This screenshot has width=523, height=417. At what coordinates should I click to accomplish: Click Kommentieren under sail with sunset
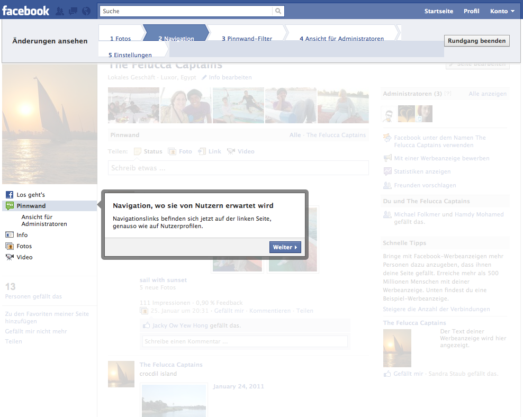point(270,311)
